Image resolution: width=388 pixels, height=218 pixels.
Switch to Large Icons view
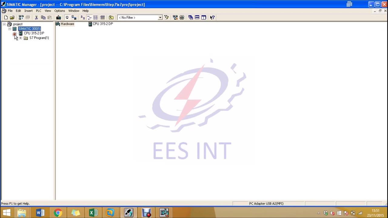[83, 18]
